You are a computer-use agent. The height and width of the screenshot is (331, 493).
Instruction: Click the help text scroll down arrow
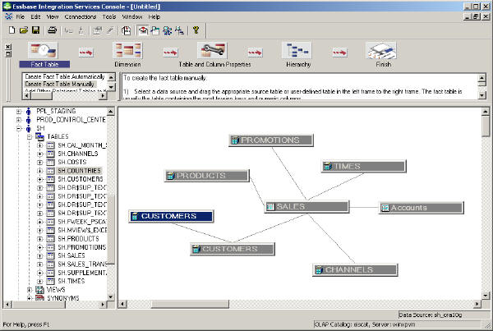pyautogui.click(x=481, y=95)
